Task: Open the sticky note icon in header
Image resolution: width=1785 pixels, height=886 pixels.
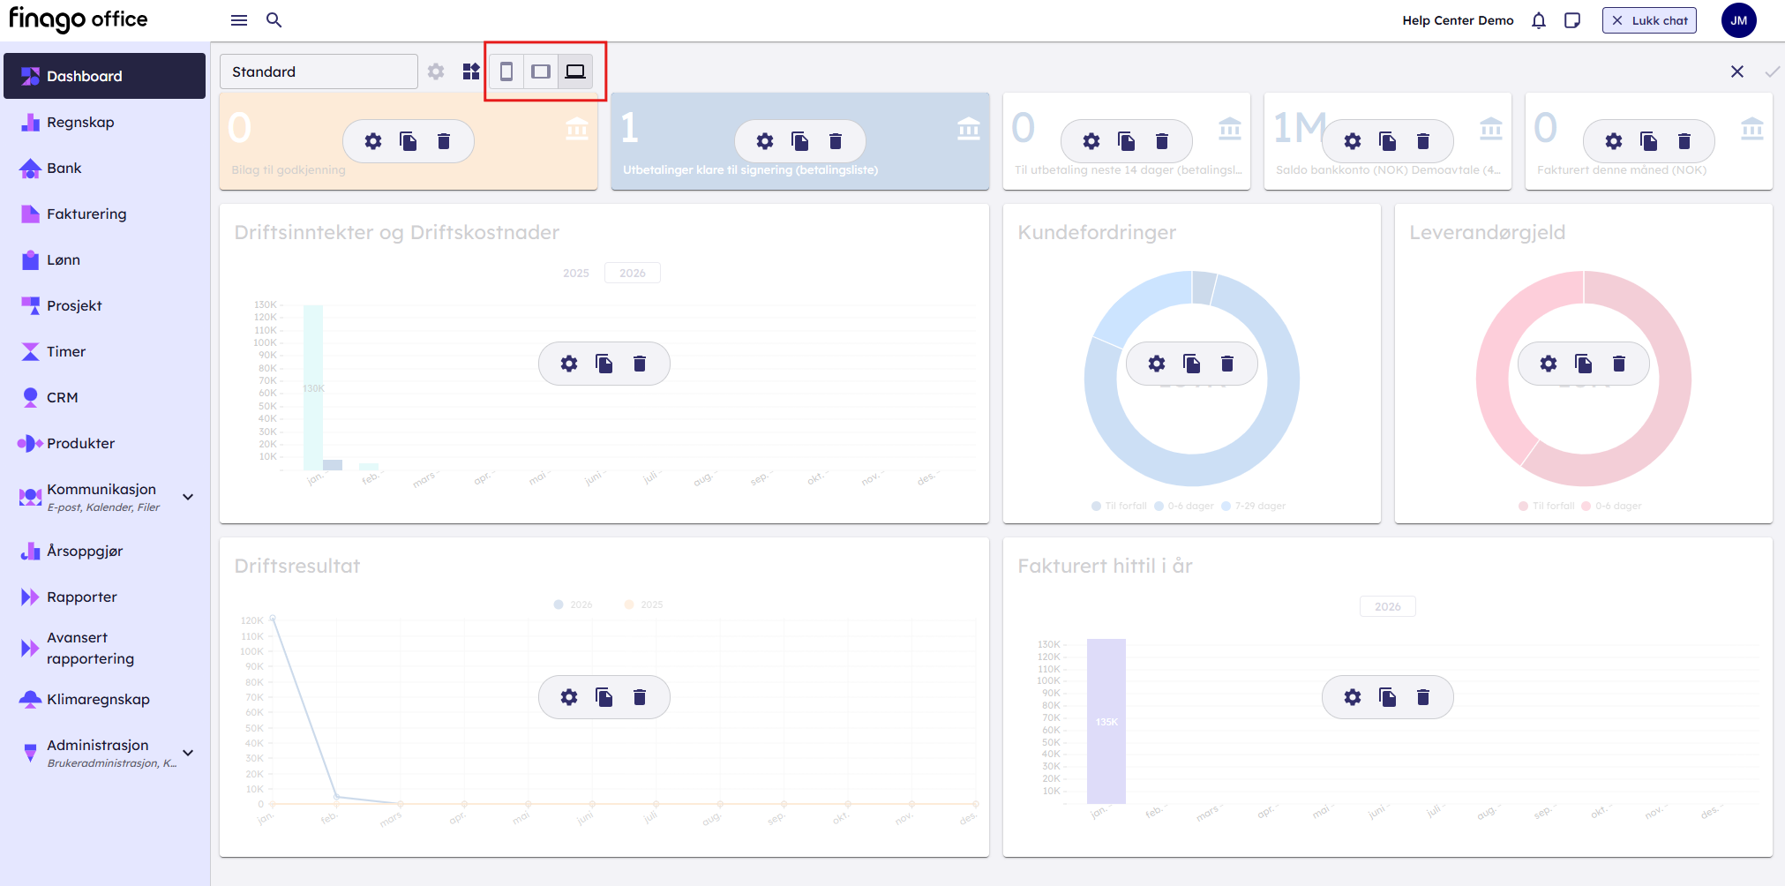Action: [1572, 20]
